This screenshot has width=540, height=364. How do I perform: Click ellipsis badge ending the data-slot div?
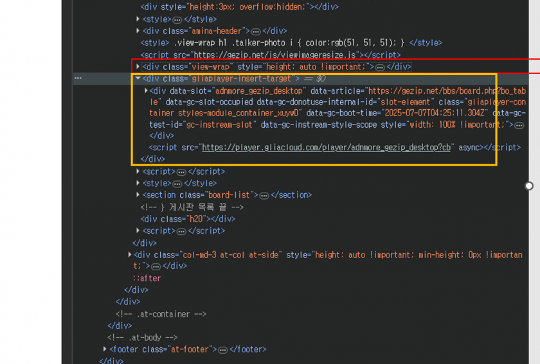coord(519,125)
